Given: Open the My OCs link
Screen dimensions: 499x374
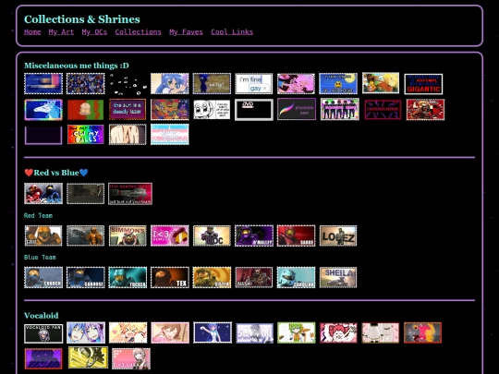Looking at the screenshot, I should pos(94,31).
